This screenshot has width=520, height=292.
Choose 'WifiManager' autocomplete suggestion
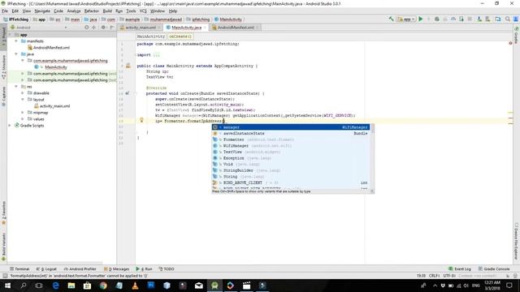[291, 146]
